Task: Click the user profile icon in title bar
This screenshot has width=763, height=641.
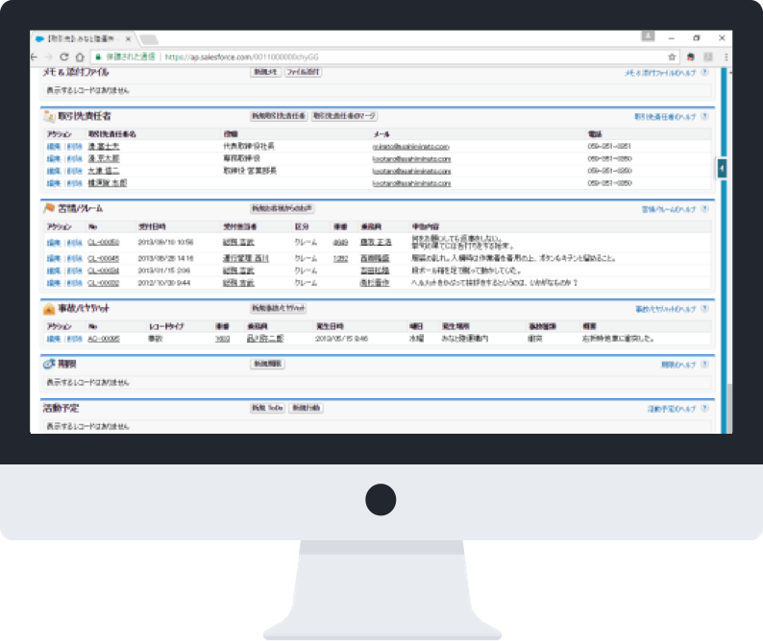Action: coord(648,36)
